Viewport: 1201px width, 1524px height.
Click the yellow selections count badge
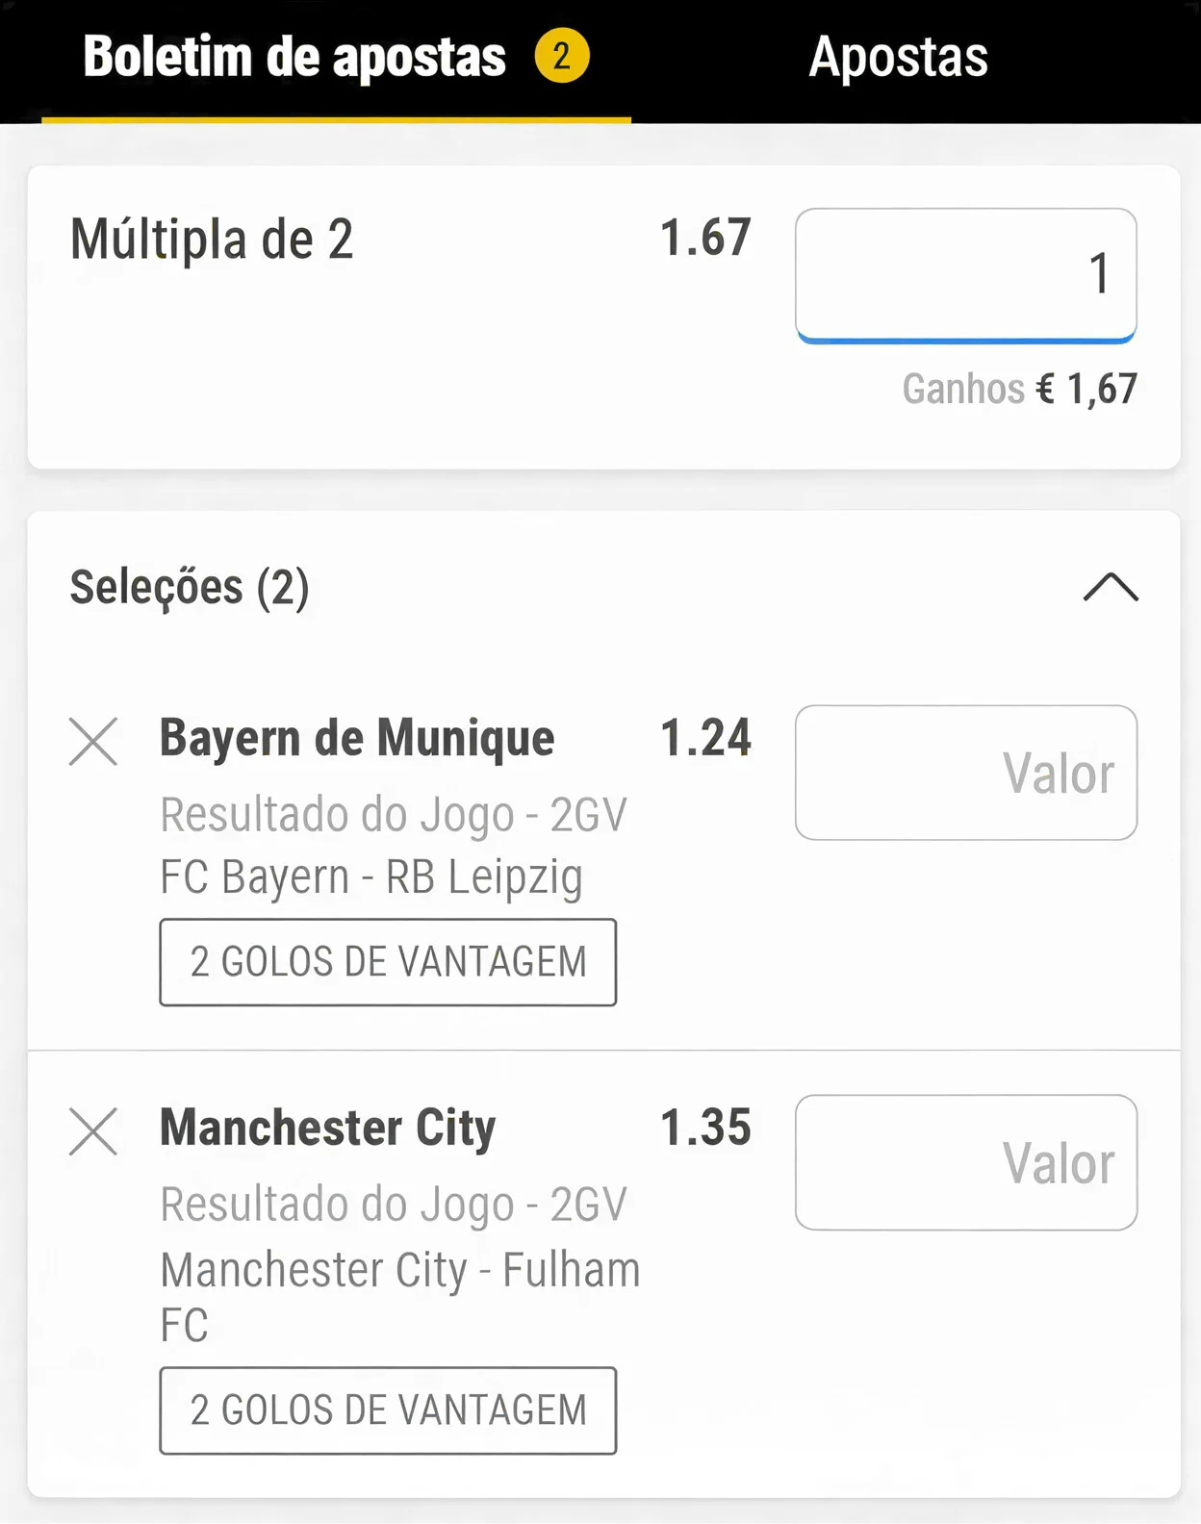click(562, 56)
